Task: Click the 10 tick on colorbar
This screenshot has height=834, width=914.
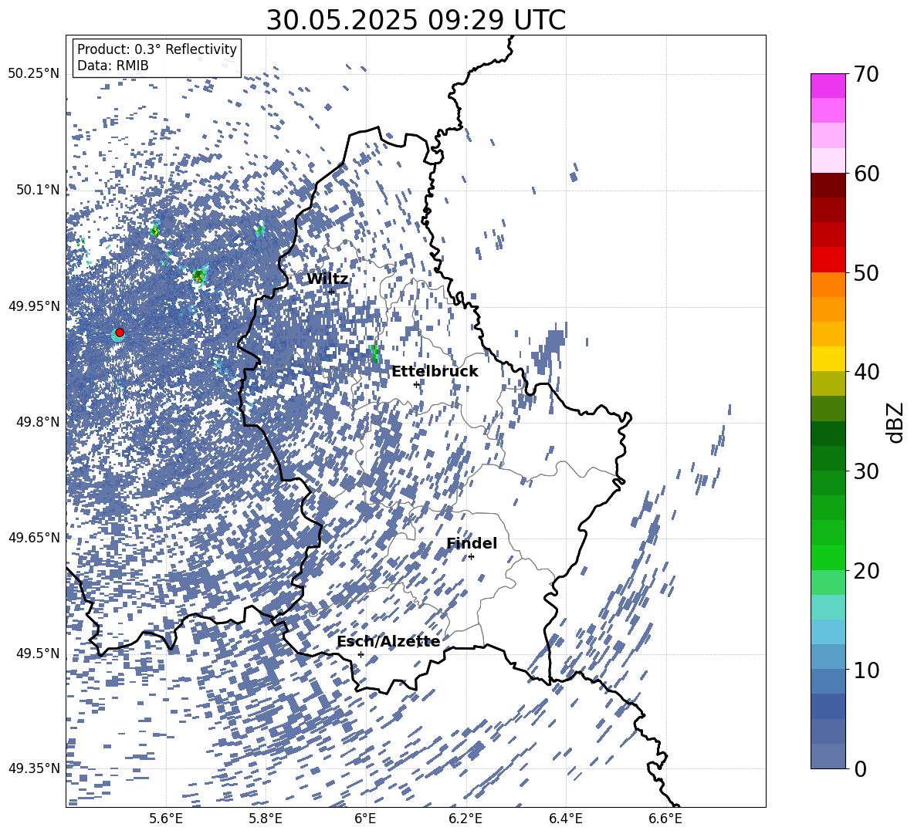Action: 865,670
